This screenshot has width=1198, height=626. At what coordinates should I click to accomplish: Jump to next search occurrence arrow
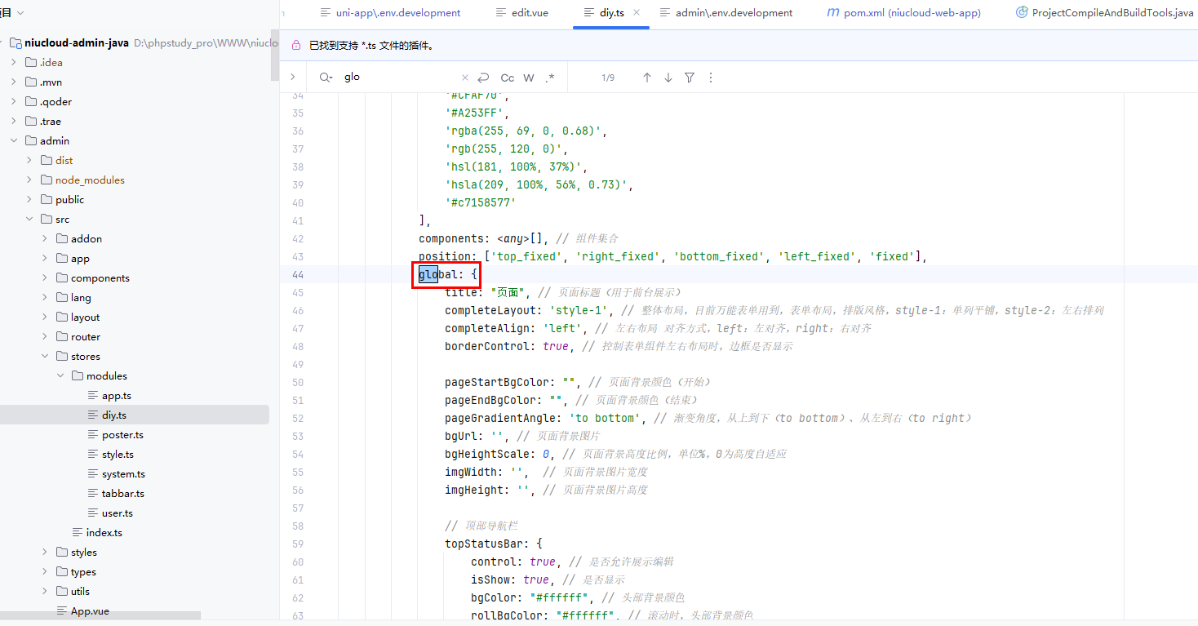tap(668, 78)
